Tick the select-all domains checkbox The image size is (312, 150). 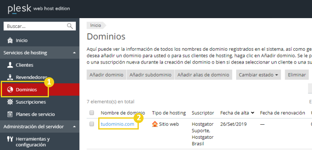(x=91, y=113)
